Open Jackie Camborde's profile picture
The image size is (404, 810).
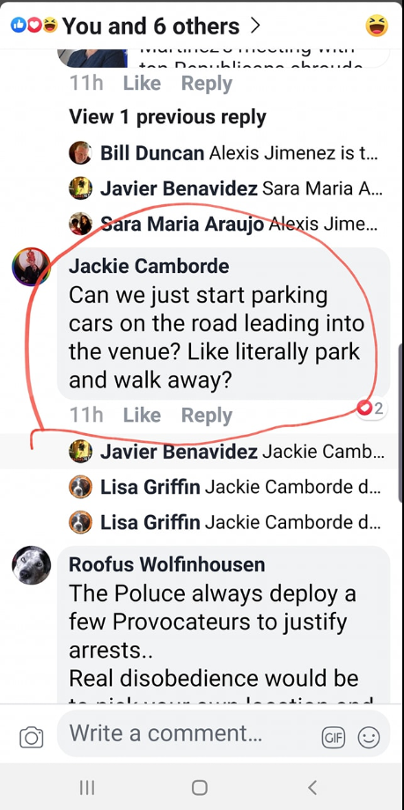32,267
